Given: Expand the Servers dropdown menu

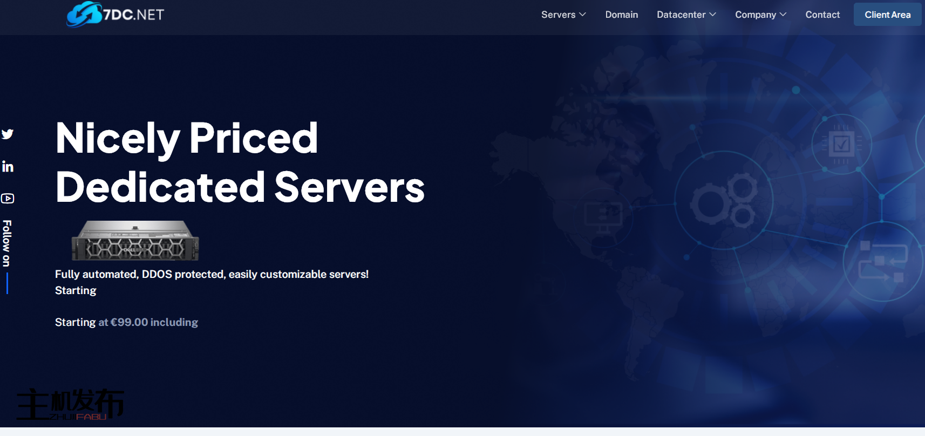Looking at the screenshot, I should (563, 15).
